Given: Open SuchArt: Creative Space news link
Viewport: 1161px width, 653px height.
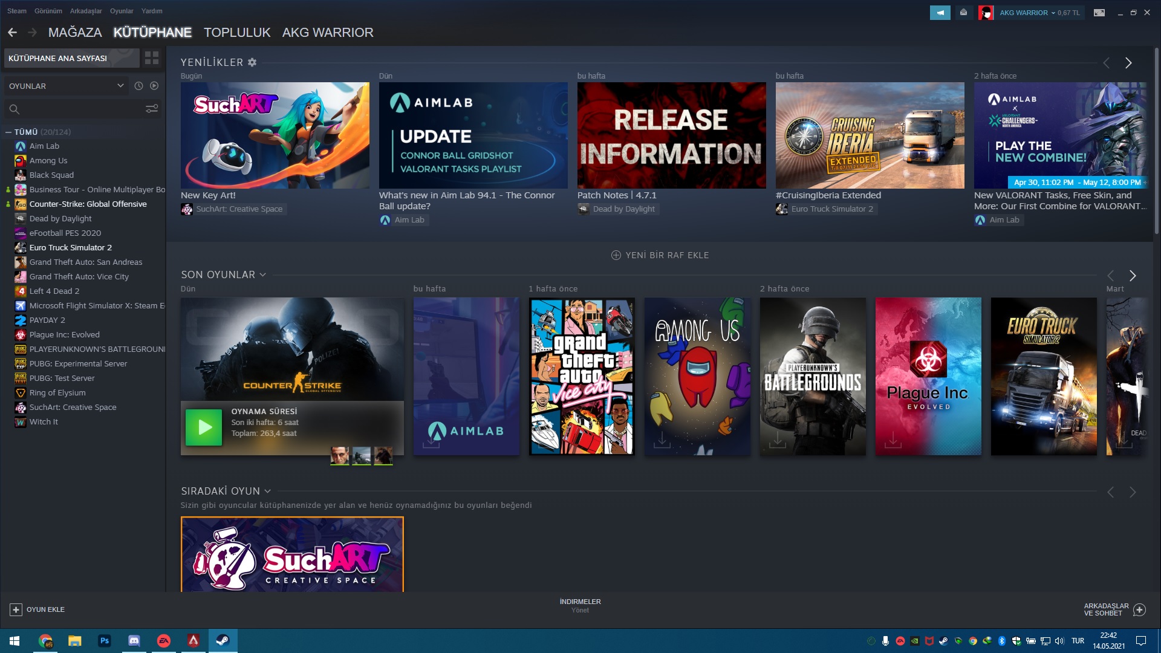Looking at the screenshot, I should (x=233, y=209).
